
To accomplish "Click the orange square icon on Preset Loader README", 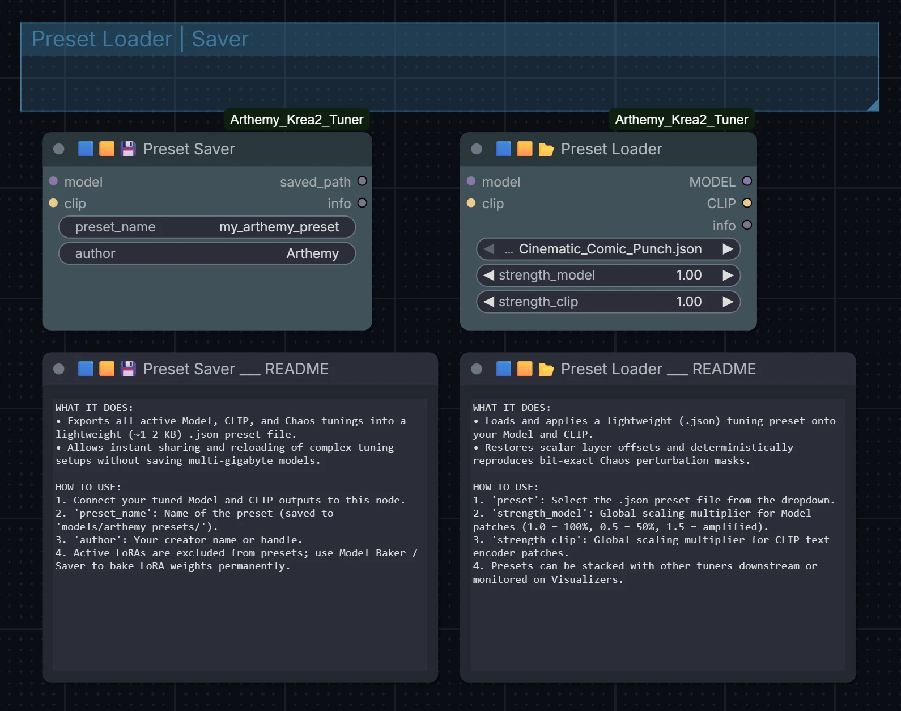I will click(x=525, y=369).
